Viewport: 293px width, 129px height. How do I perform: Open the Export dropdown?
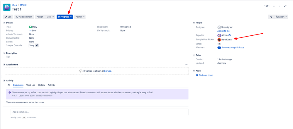(281, 17)
